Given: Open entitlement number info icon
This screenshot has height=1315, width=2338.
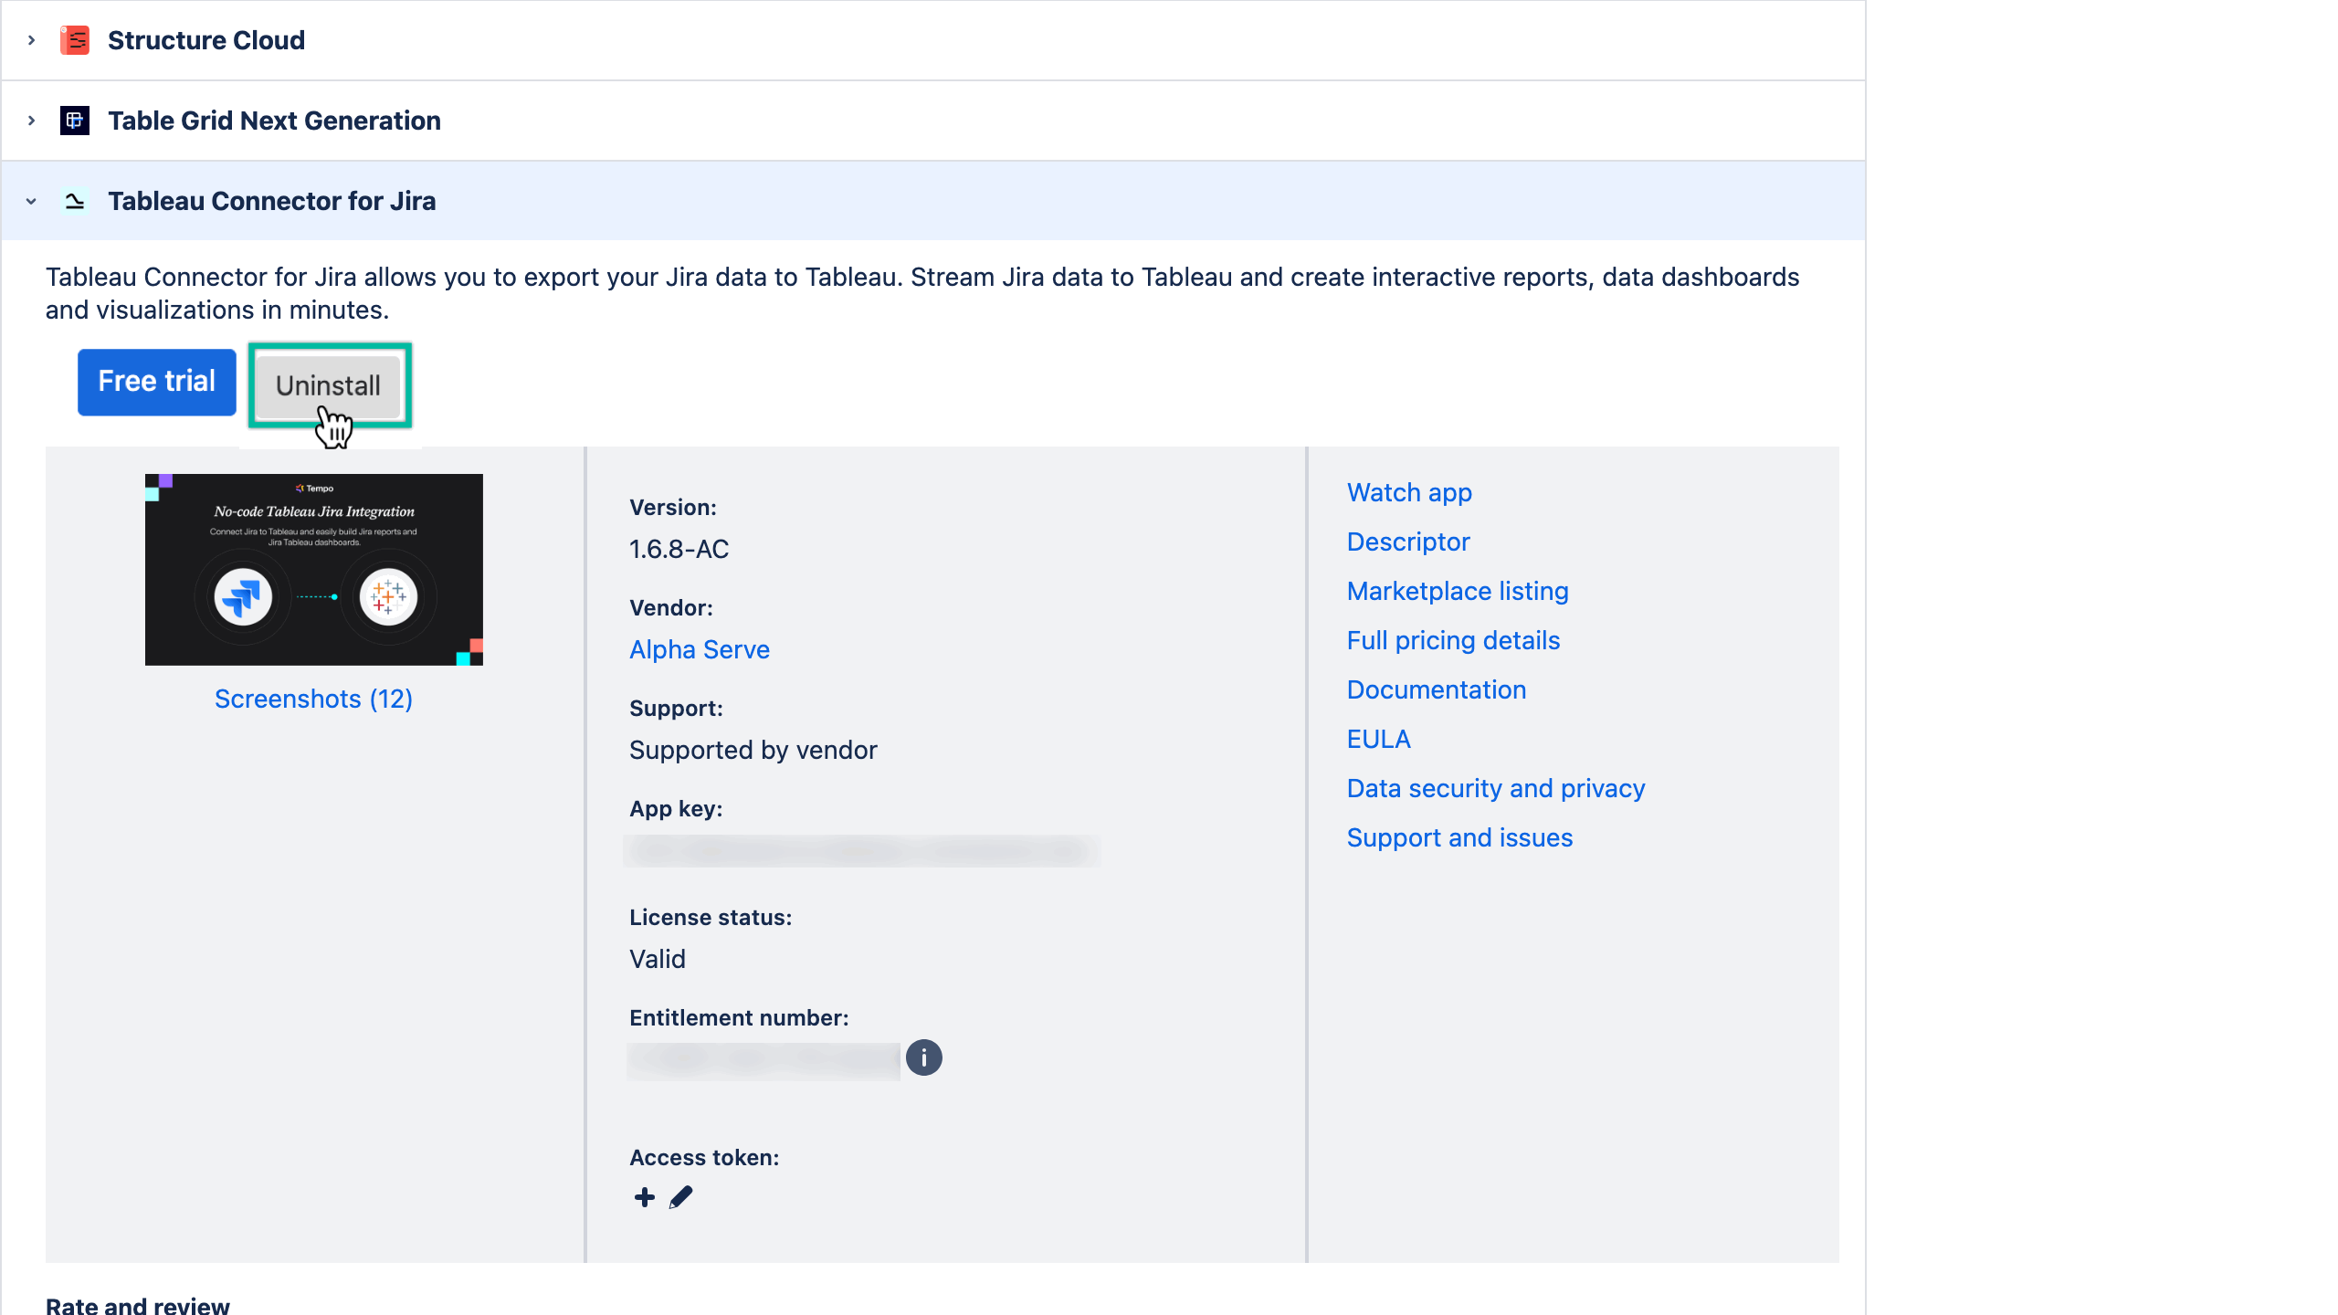Looking at the screenshot, I should point(924,1058).
